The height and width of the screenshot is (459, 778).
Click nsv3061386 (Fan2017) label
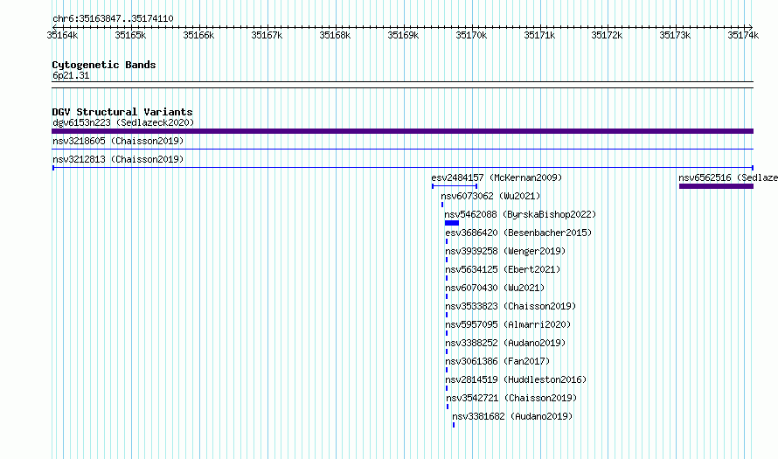(497, 361)
